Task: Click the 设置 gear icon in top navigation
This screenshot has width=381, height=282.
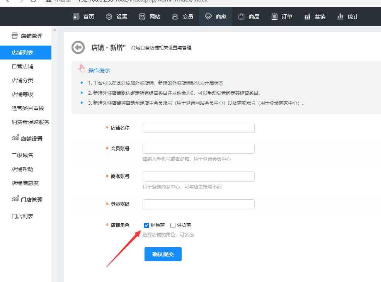Action: coord(109,17)
